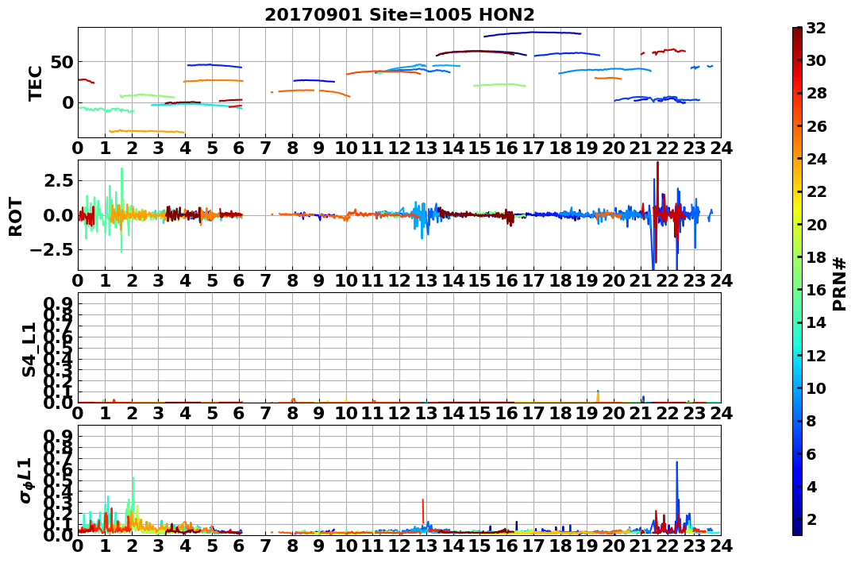Click the colorbar tick label "6"

tap(811, 453)
